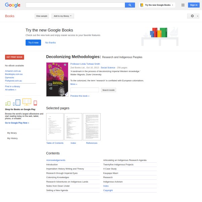Expand the Add to my library dropdown
202x202 pixels.
63,16
